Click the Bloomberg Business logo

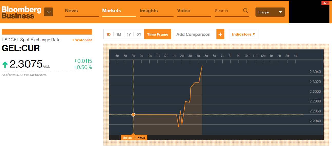[21, 12]
